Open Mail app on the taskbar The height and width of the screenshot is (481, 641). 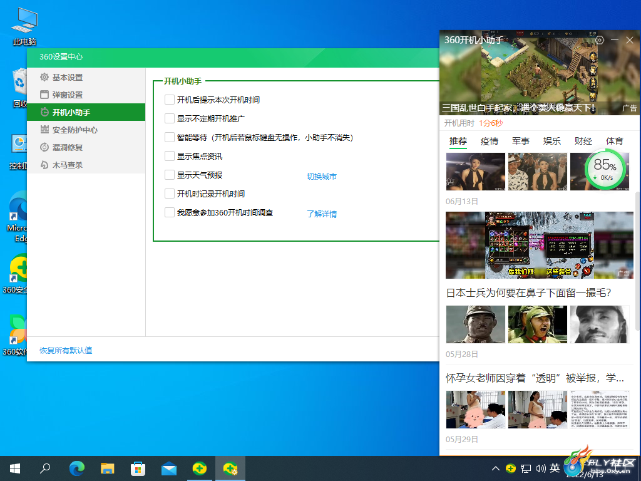point(169,468)
